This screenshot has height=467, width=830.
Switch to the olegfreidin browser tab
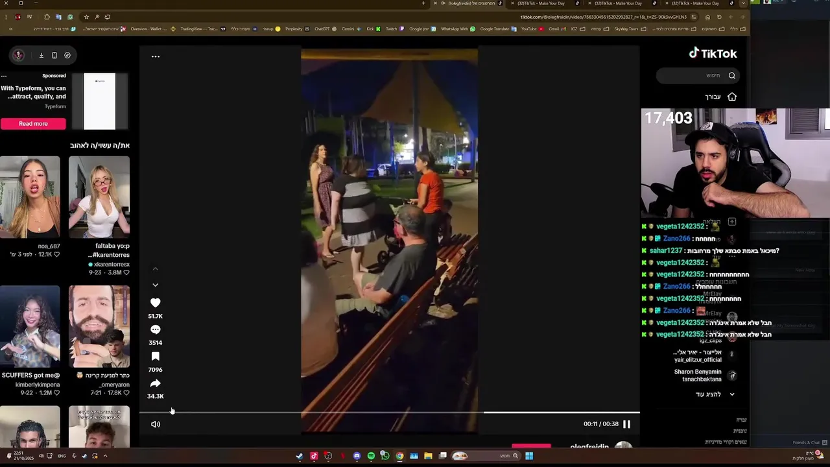tap(471, 3)
